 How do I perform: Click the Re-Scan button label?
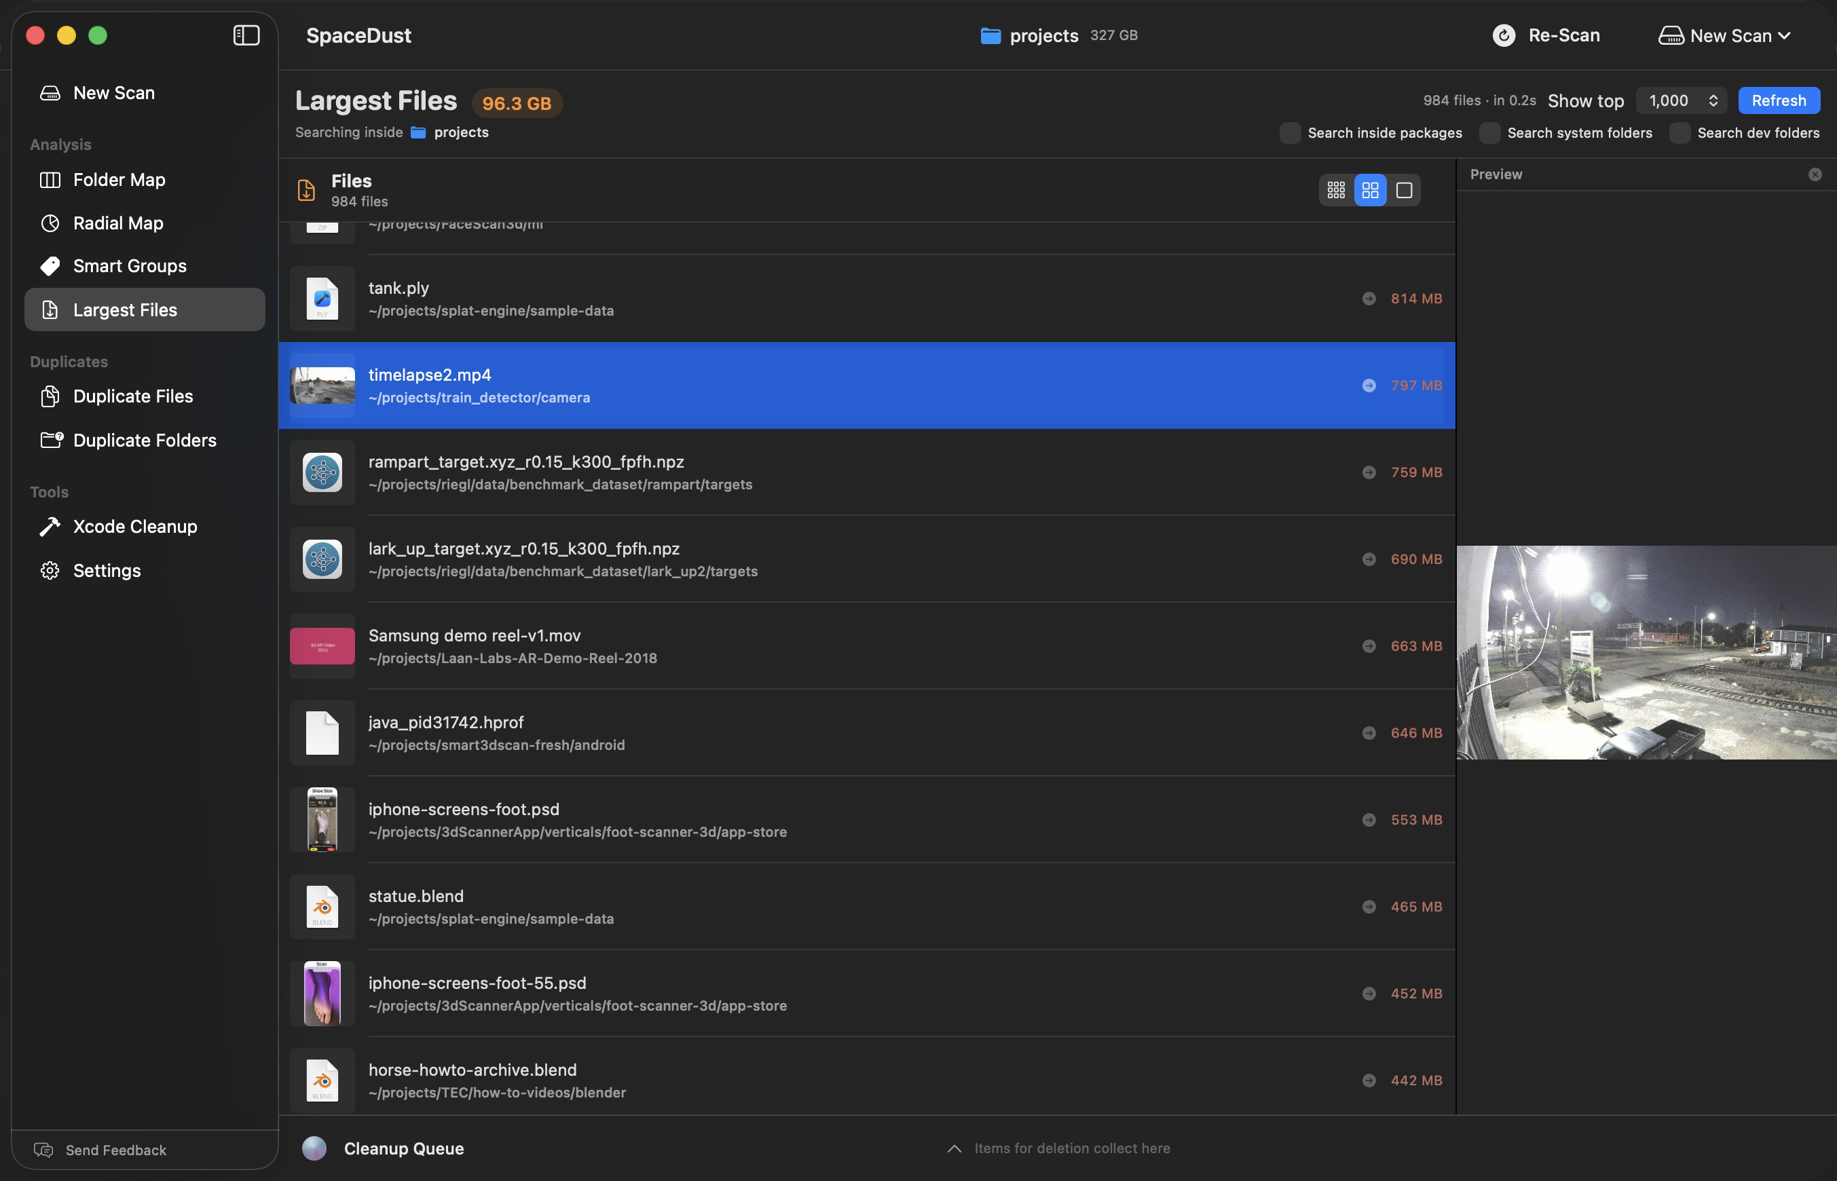[x=1564, y=35]
